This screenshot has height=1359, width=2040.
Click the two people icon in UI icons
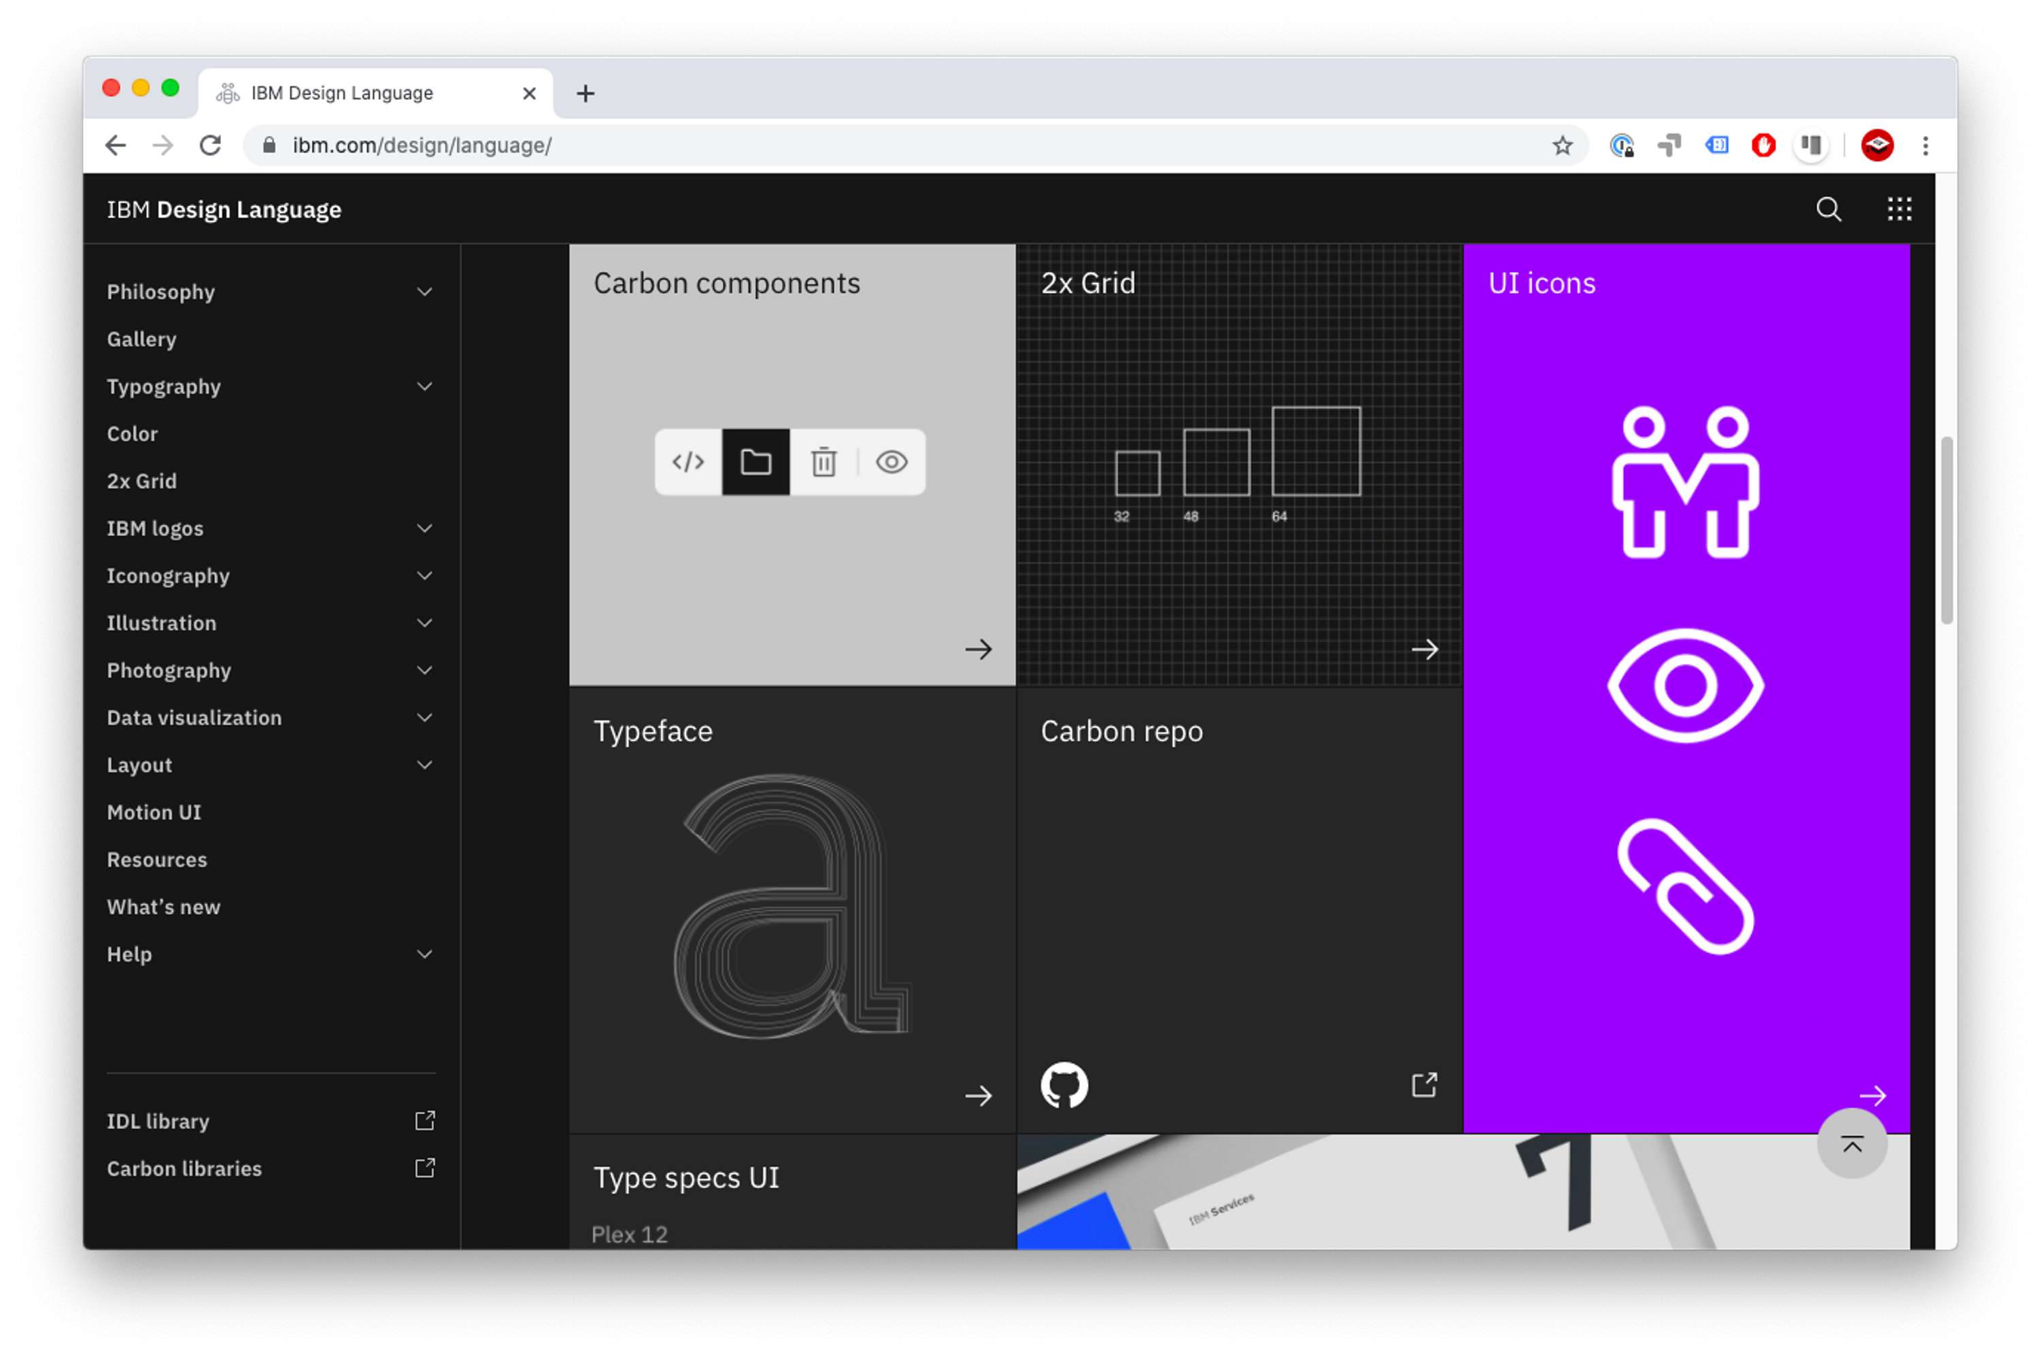(1685, 482)
